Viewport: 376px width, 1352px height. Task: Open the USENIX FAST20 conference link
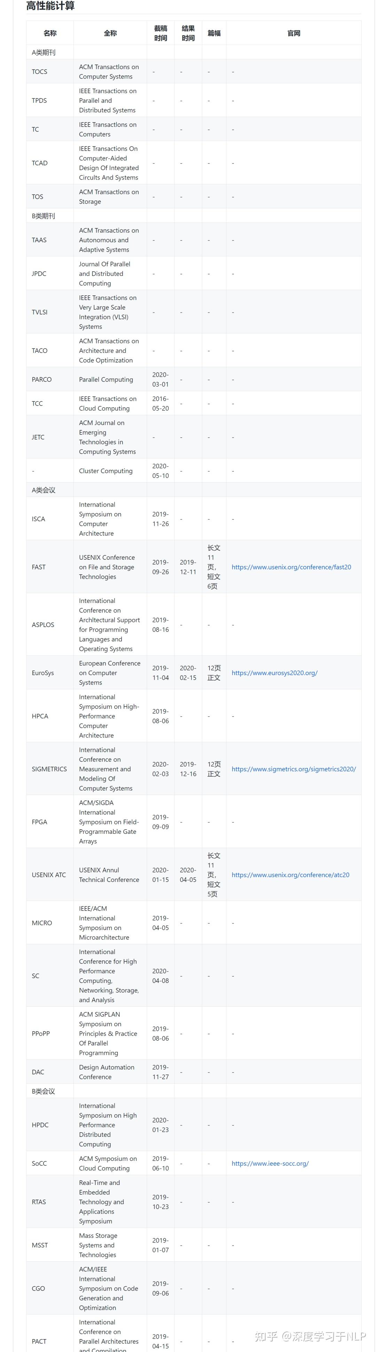pyautogui.click(x=291, y=567)
